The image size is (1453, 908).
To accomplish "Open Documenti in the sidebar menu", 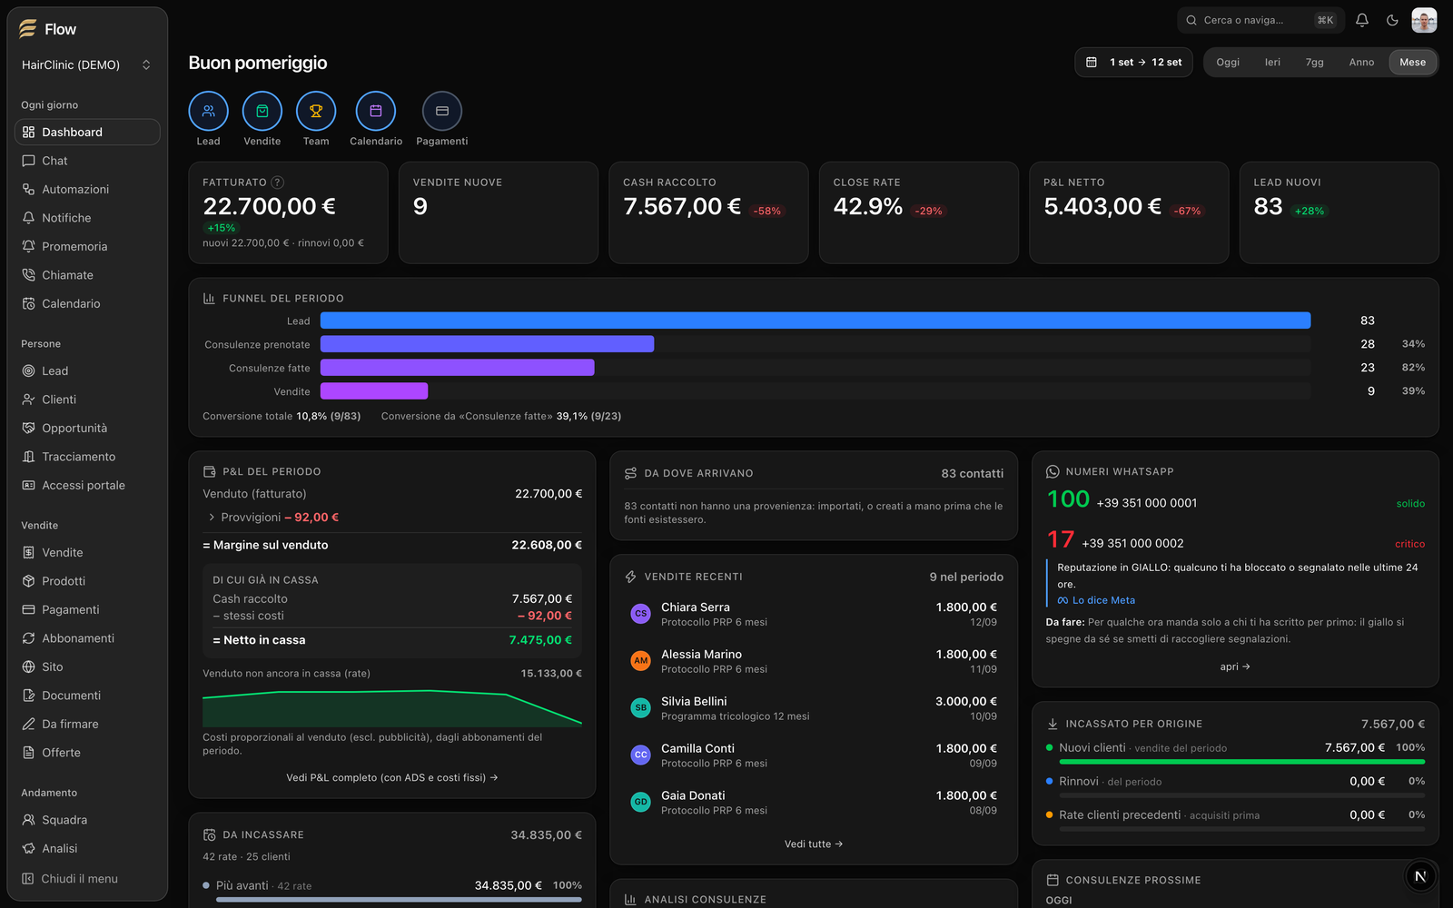I will click(87, 696).
